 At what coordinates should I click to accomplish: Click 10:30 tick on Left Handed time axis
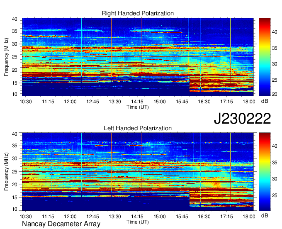[26, 217]
